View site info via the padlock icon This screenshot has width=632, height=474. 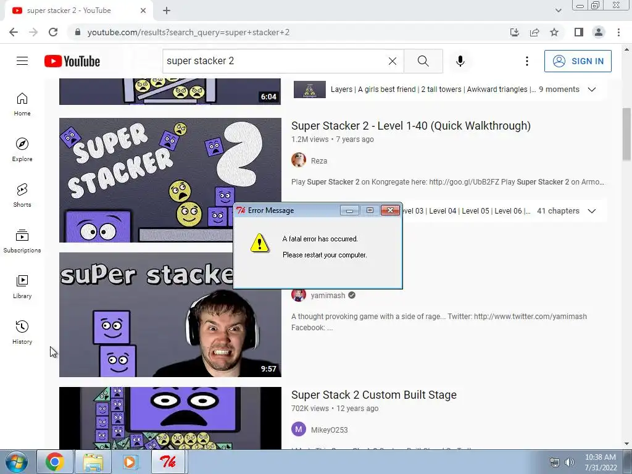click(x=78, y=32)
